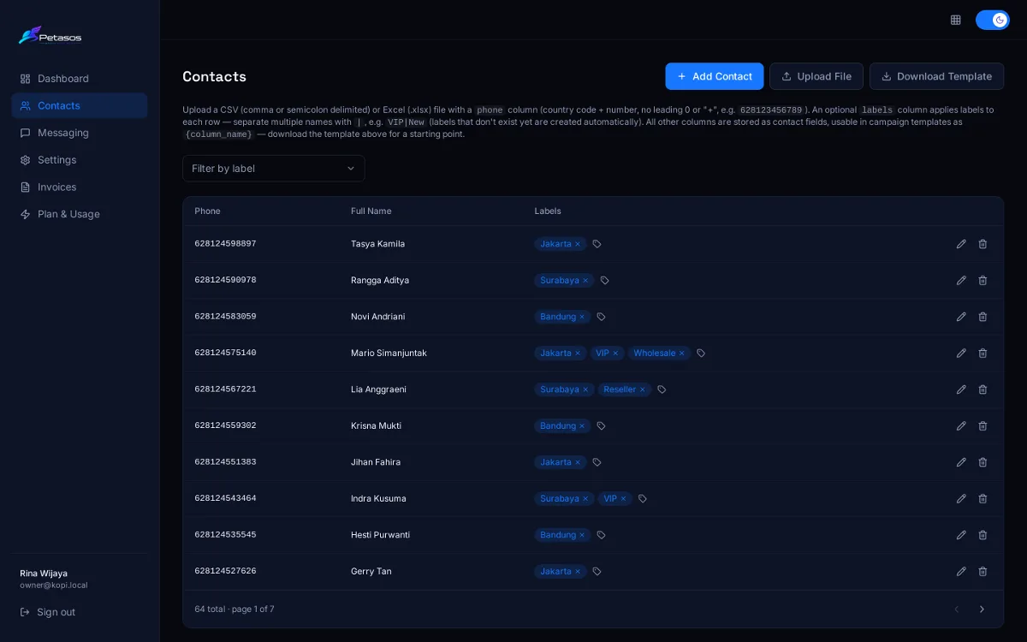Viewport: 1027px width, 642px height.
Task: Click phone number 628124598897
Action: pyautogui.click(x=225, y=244)
